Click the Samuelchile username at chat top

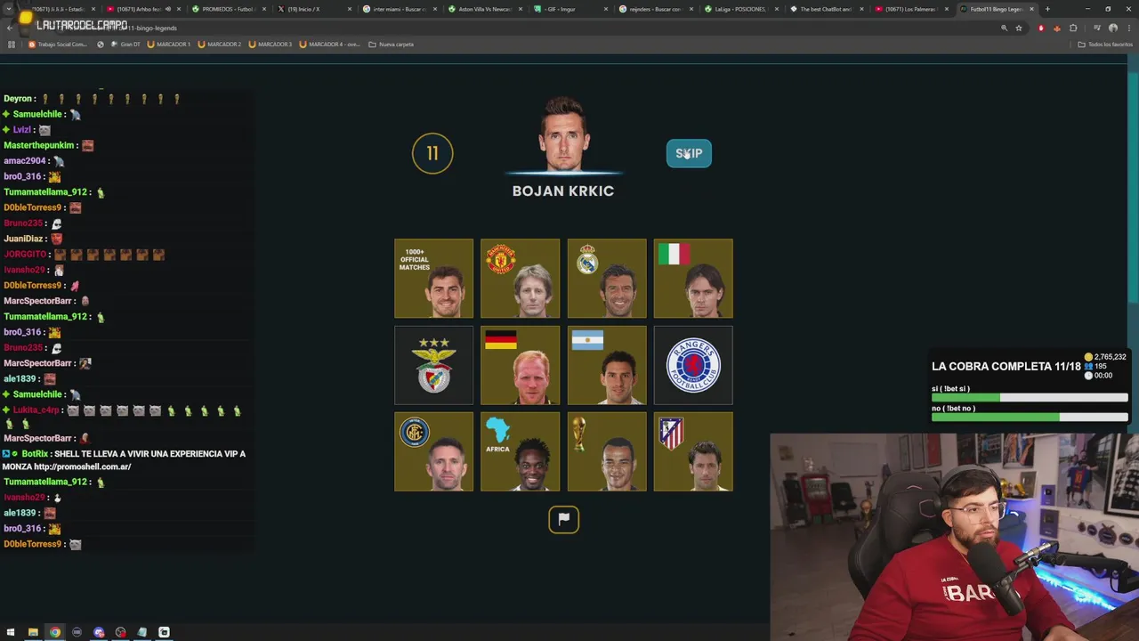(38, 114)
